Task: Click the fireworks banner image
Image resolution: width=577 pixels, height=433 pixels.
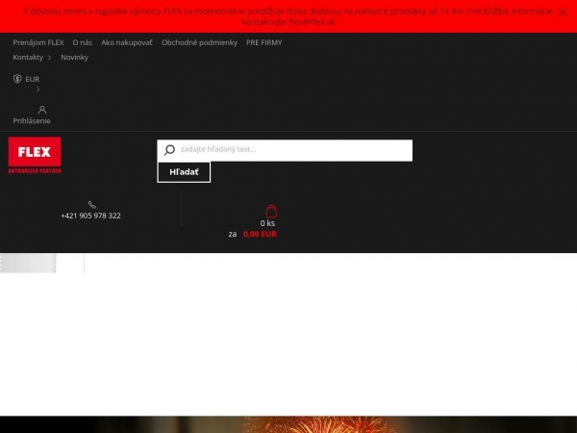Action: coord(288,424)
